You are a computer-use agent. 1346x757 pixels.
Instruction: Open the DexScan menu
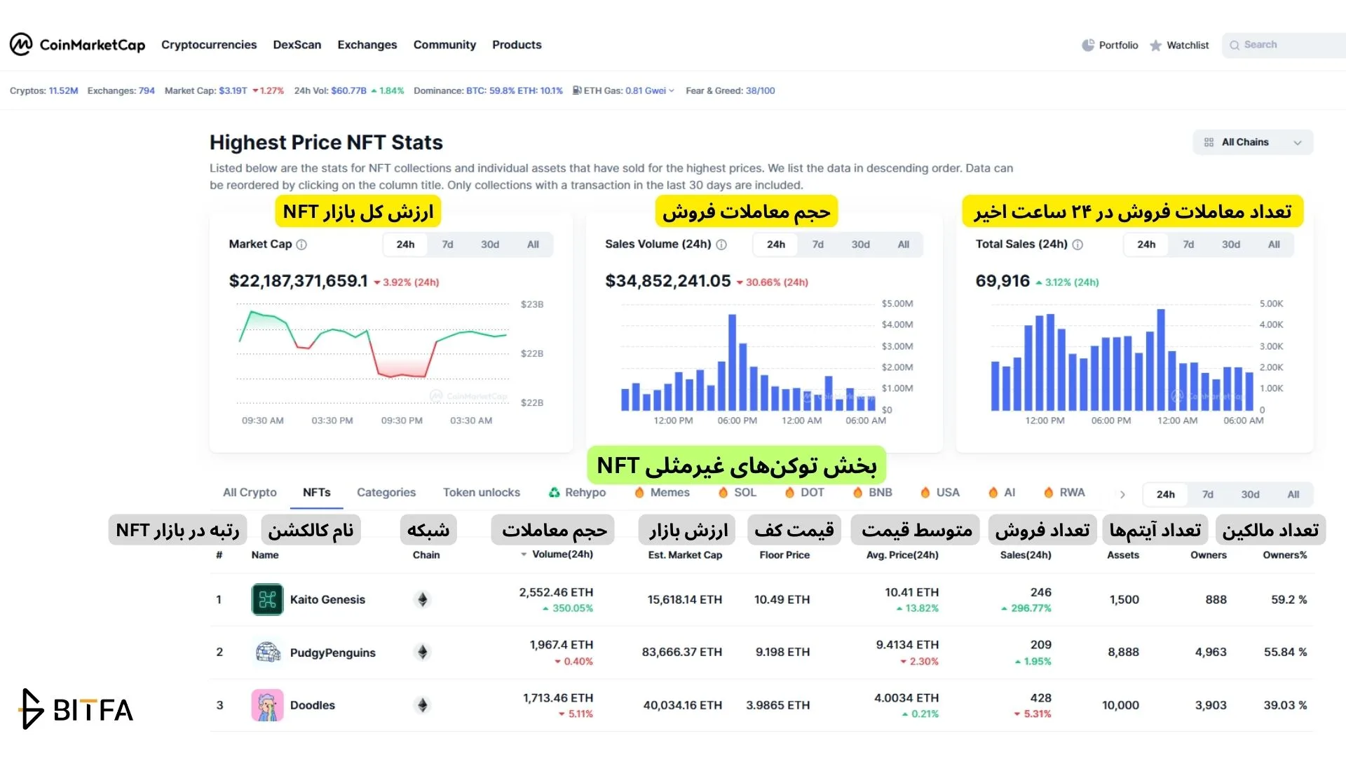(297, 45)
